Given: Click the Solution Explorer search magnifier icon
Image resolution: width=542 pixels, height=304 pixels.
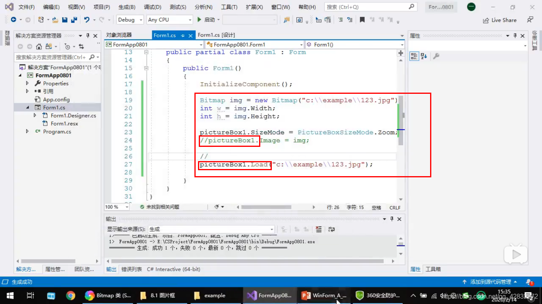Looking at the screenshot, I should [x=92, y=57].
